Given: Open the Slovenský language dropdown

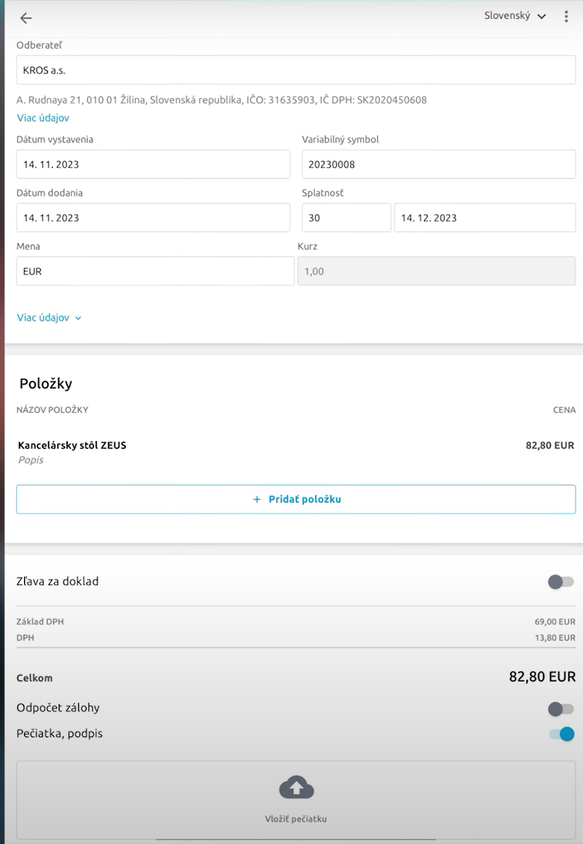Looking at the screenshot, I should (514, 16).
